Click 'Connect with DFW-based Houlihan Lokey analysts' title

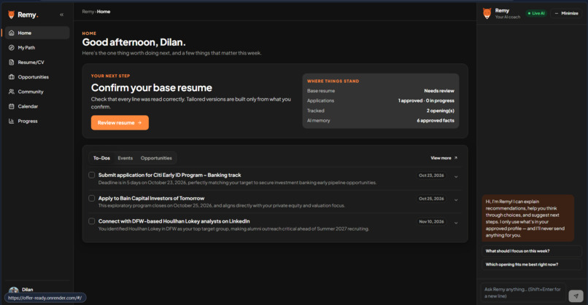pyautogui.click(x=174, y=221)
